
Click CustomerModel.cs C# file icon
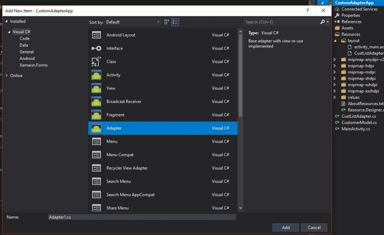[337, 123]
